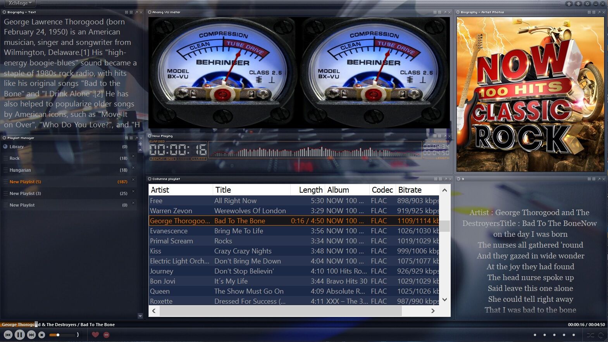Toggle the REPLAY GAIN indicator
Viewport: 608px width, 342px height.
pos(163,159)
